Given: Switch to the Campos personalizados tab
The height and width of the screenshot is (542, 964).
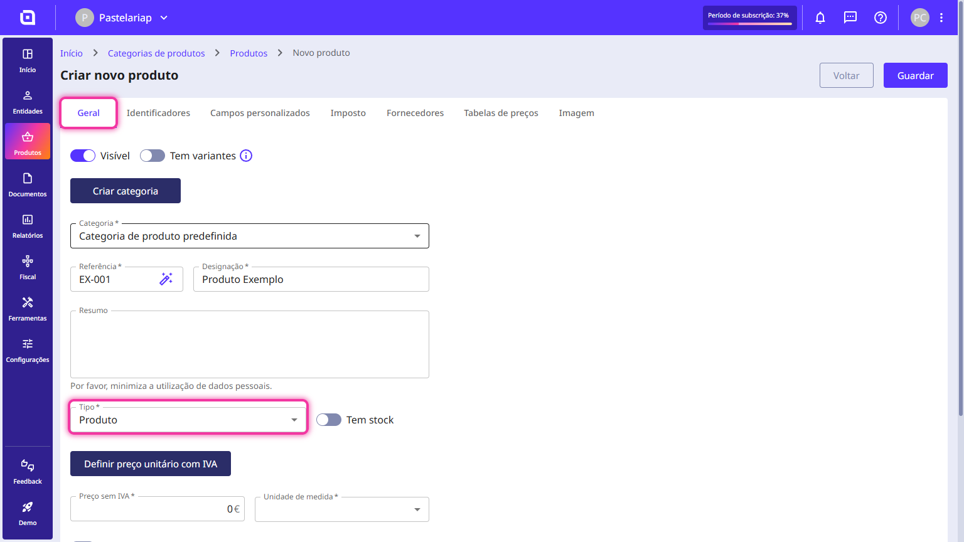Looking at the screenshot, I should click(260, 113).
